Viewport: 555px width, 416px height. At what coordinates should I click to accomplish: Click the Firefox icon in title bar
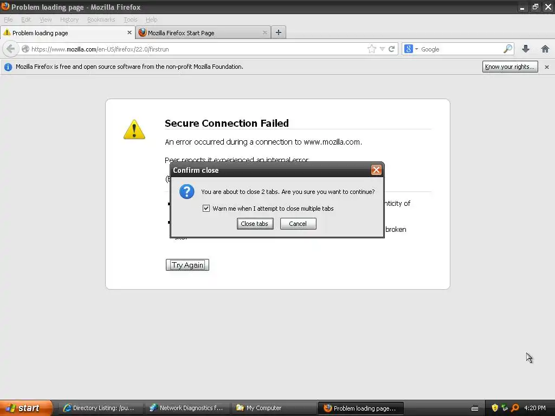click(x=5, y=6)
